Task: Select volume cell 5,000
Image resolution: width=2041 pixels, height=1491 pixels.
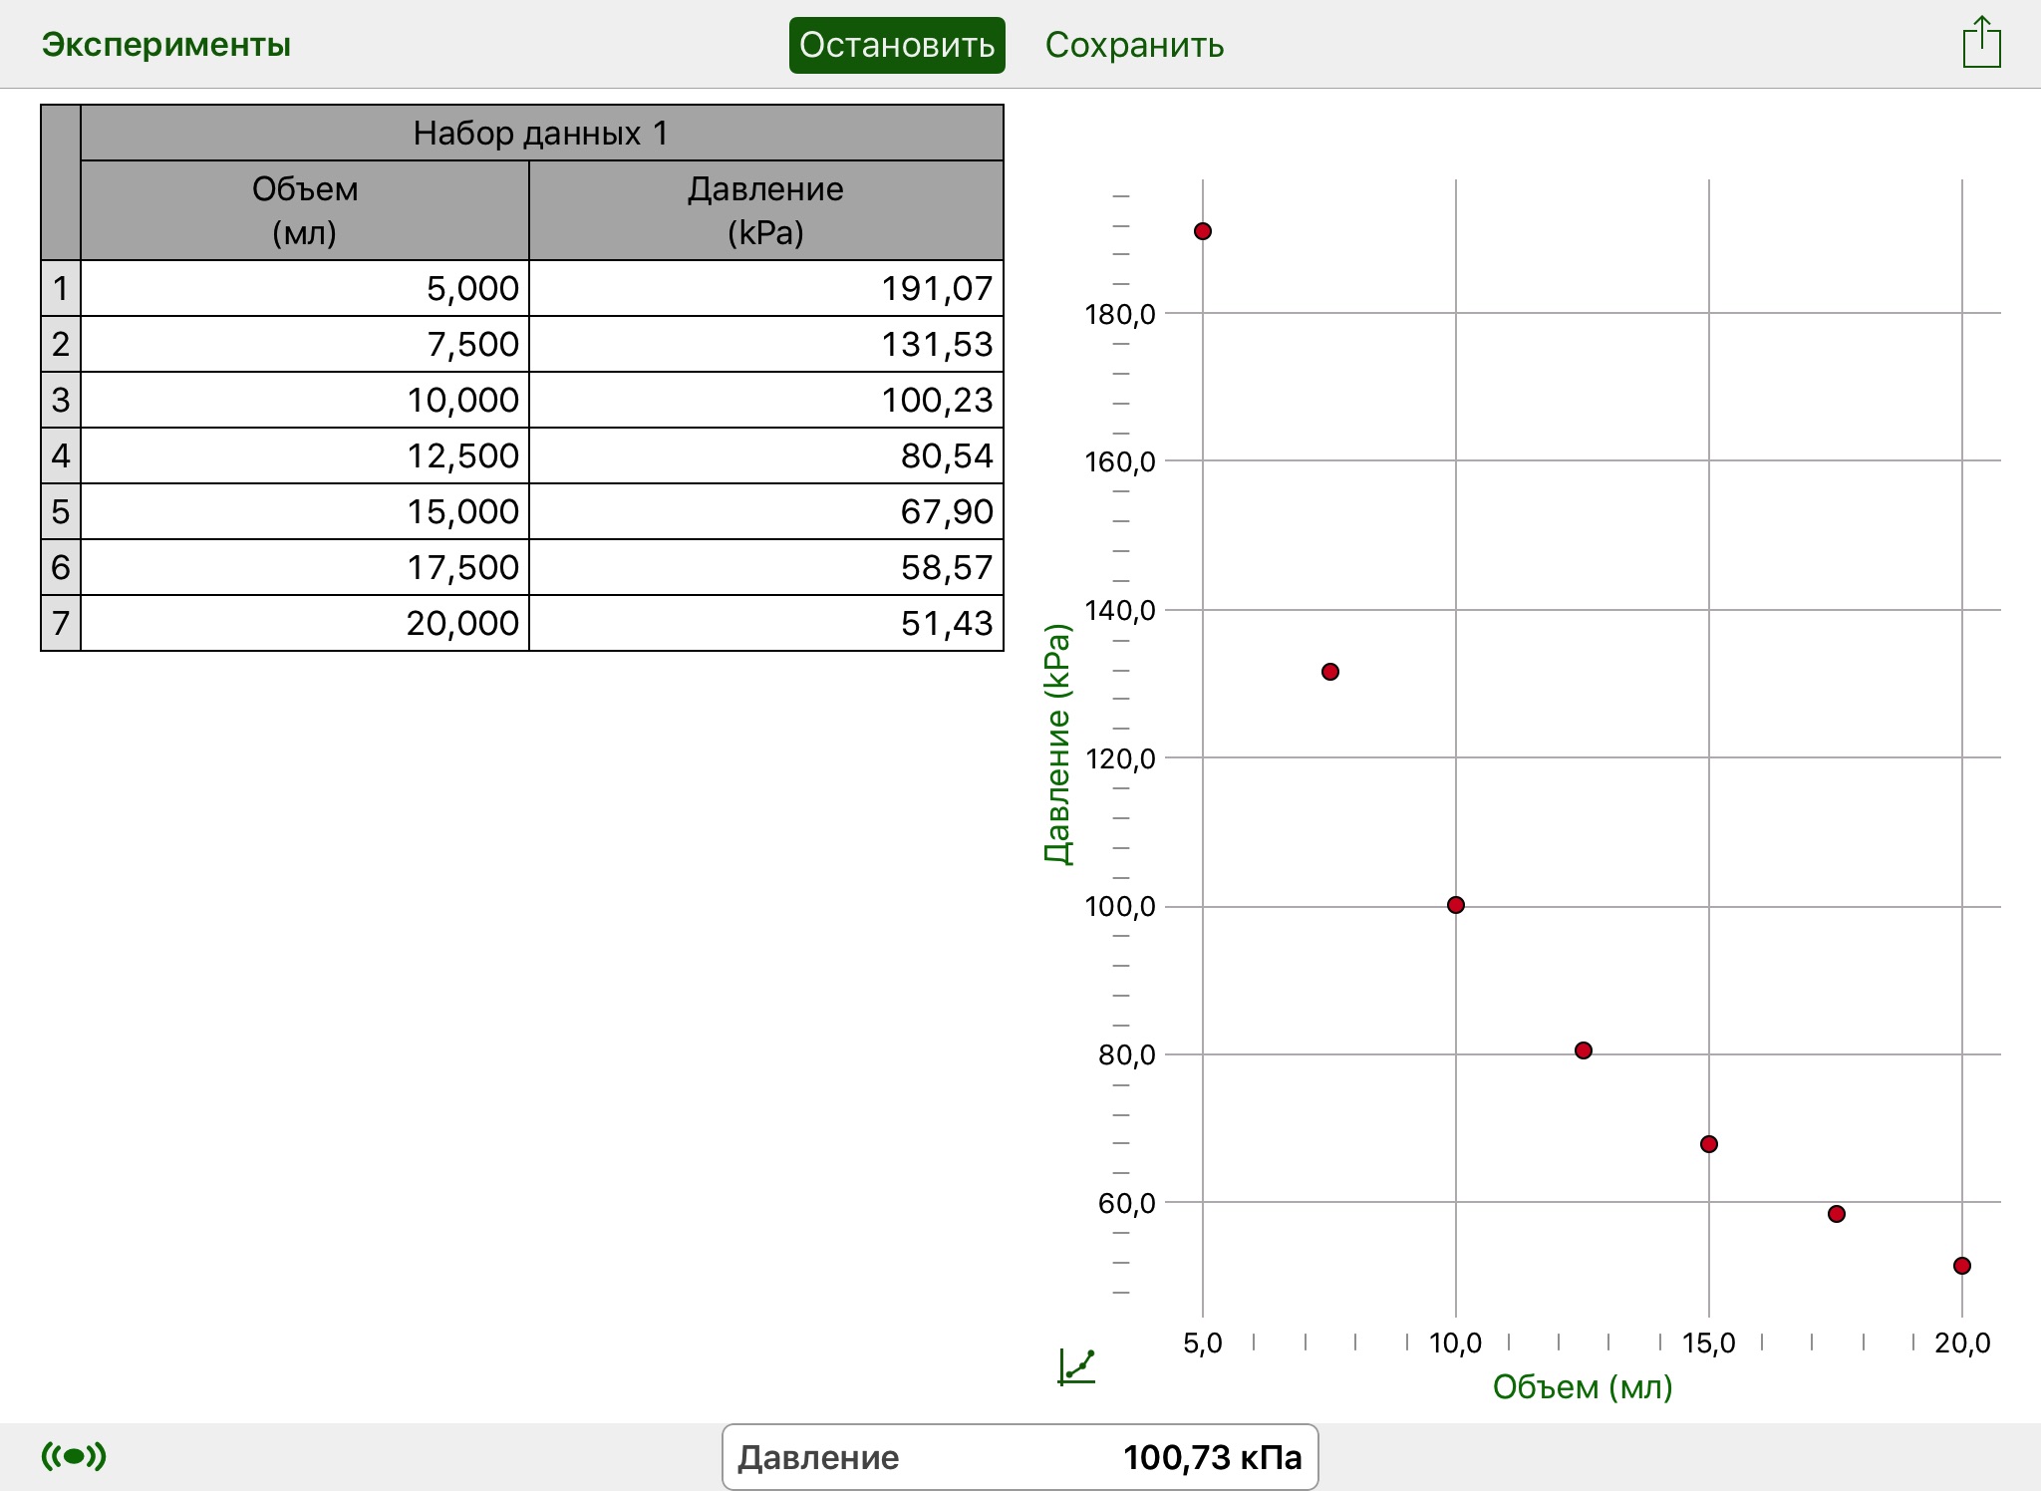Action: coord(305,289)
